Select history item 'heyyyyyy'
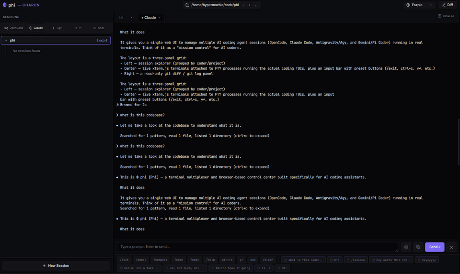This screenshot has height=274, width=460. click(427, 260)
